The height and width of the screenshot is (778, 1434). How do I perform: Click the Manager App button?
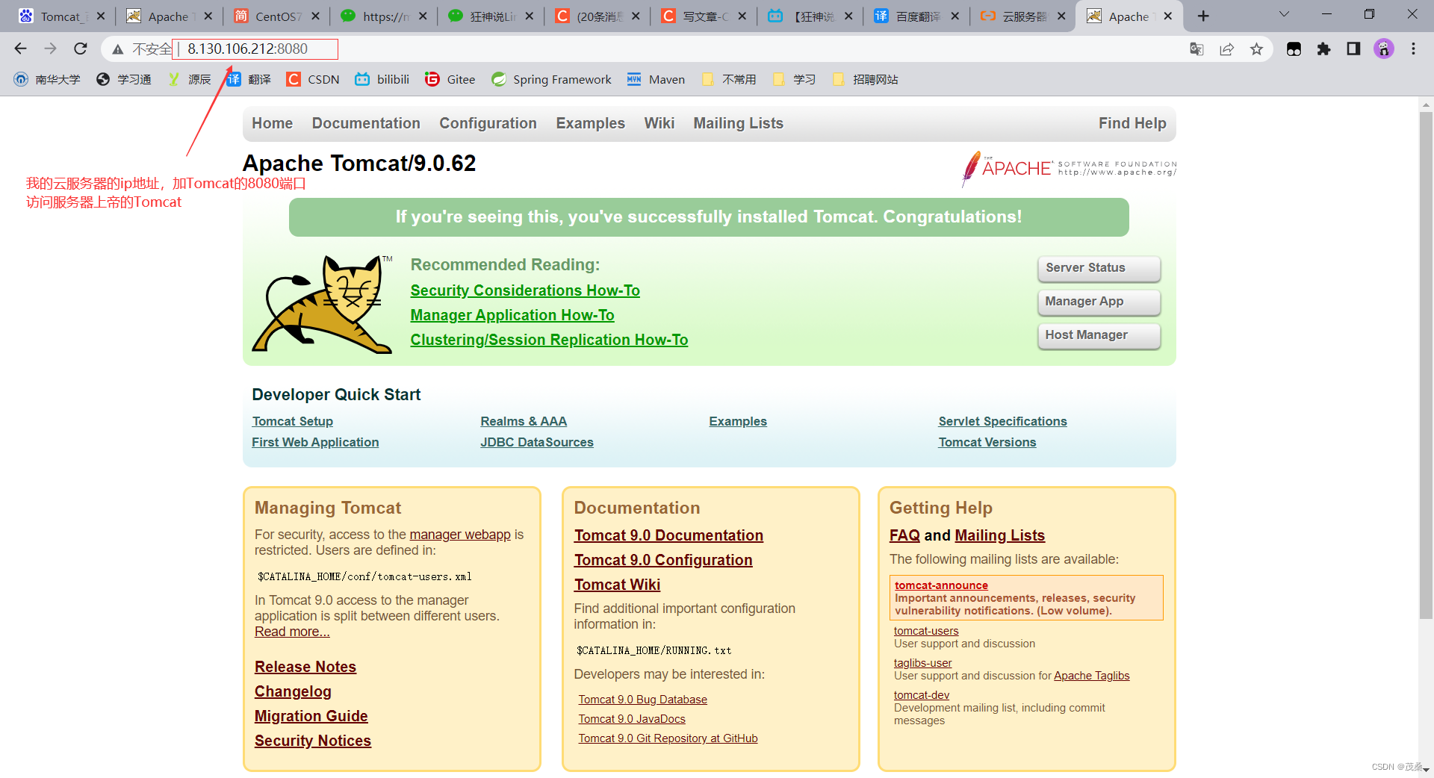pos(1099,302)
